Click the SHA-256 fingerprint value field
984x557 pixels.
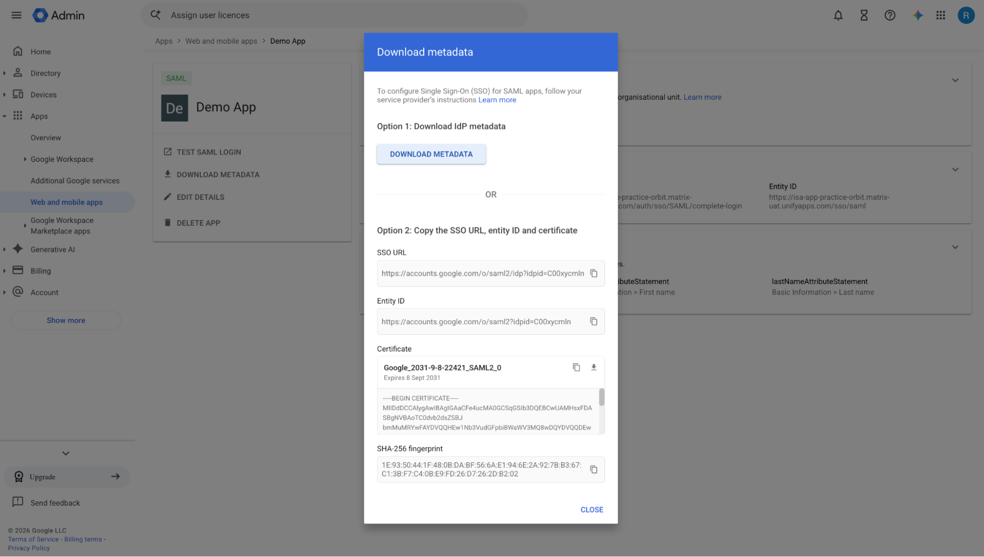[491, 470]
